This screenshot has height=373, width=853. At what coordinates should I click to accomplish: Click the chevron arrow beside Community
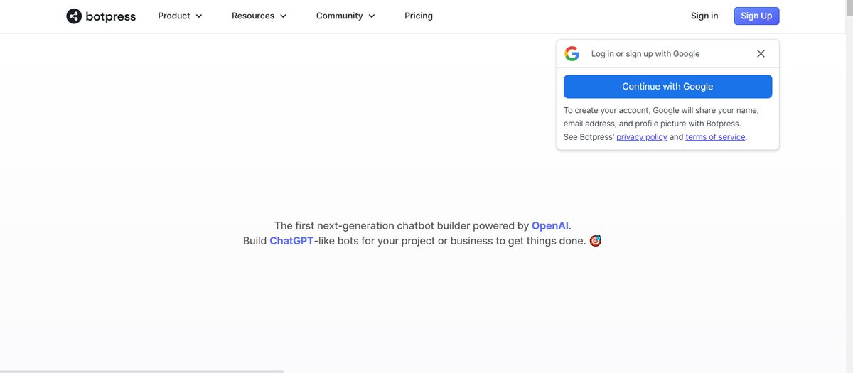[x=372, y=16]
